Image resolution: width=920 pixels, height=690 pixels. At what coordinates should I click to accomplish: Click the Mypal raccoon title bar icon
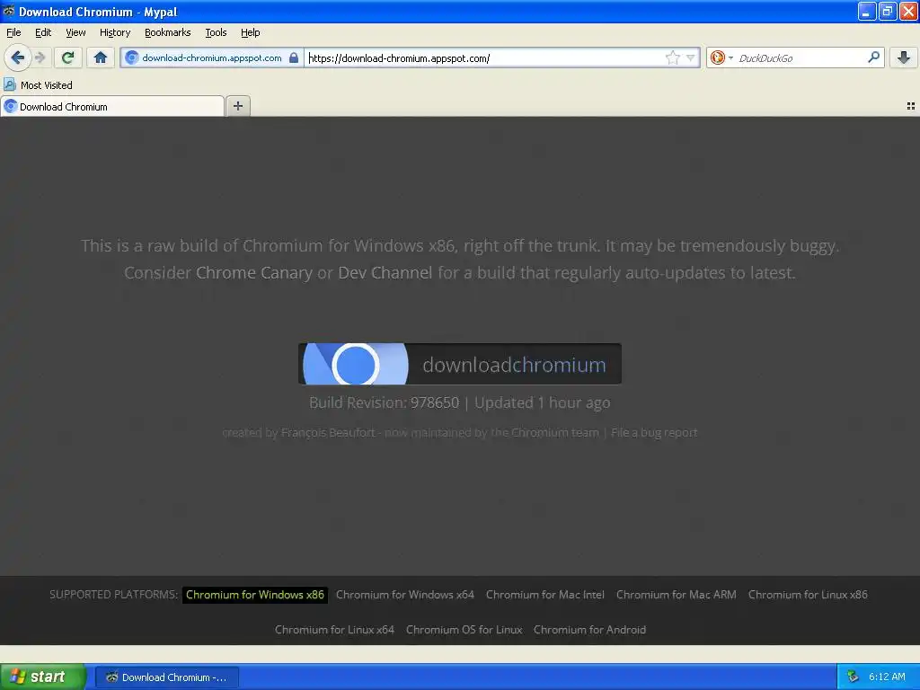point(8,11)
